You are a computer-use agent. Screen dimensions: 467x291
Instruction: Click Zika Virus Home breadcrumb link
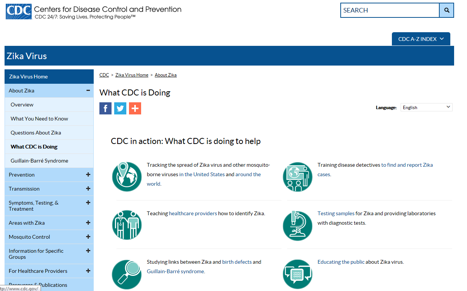pos(132,75)
